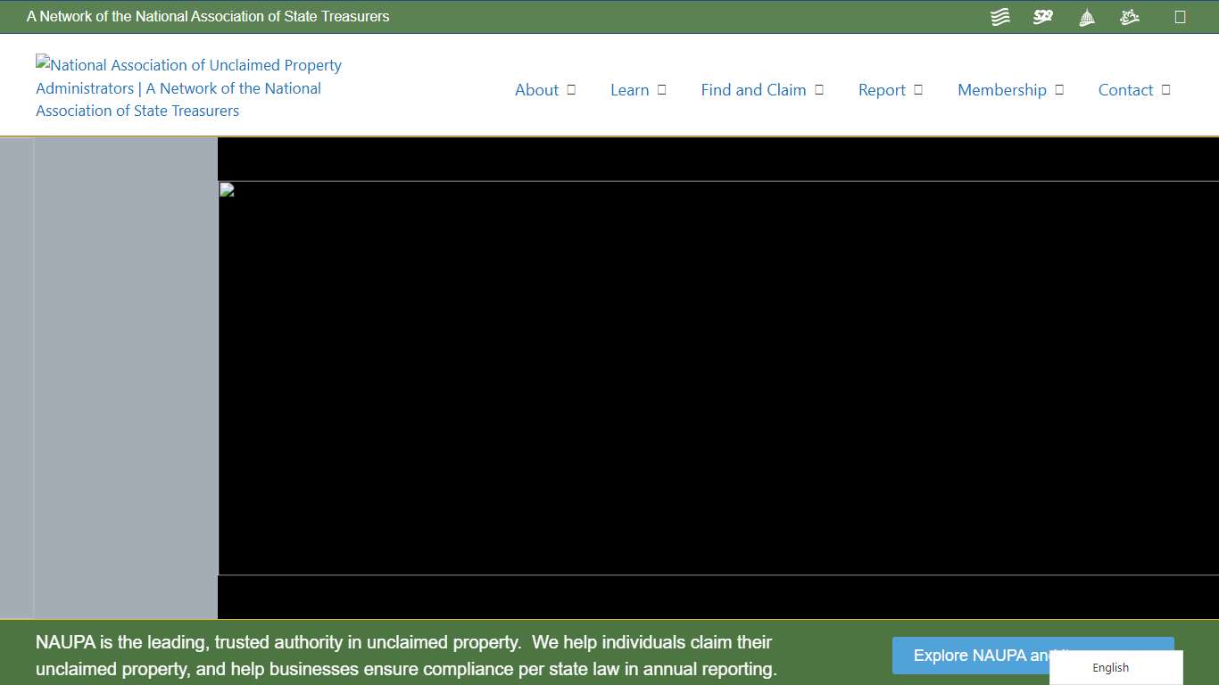Click the gray vertical scrollbar on the left
The image size is (1219, 685).
(x=18, y=379)
